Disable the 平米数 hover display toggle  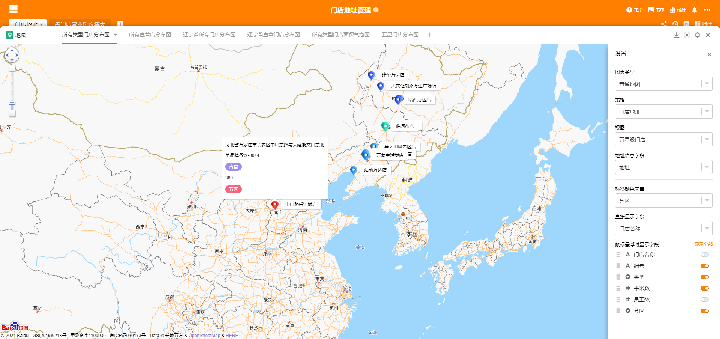click(x=704, y=288)
